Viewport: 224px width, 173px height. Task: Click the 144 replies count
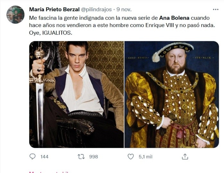[44, 157]
